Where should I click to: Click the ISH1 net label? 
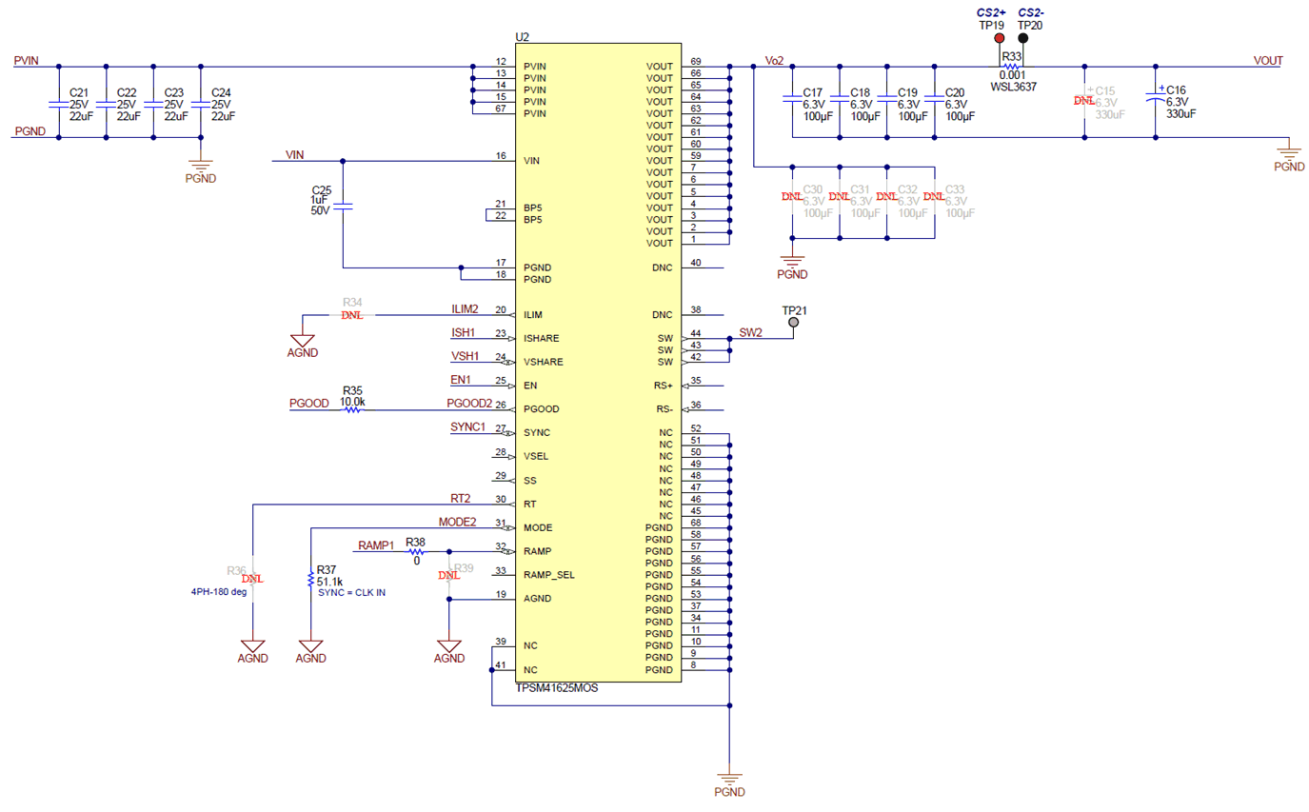465,332
